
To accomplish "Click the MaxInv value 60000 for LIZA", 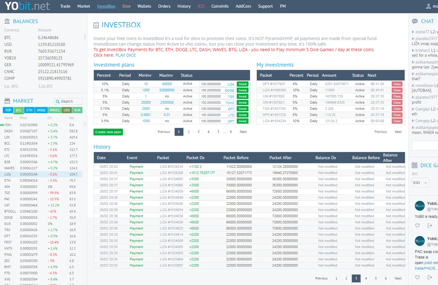I will 167,84.
